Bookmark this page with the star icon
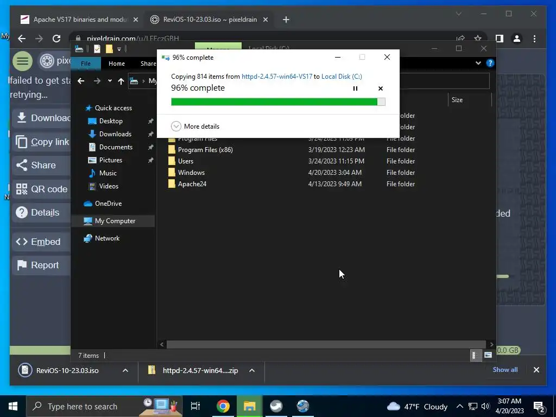 click(x=478, y=39)
